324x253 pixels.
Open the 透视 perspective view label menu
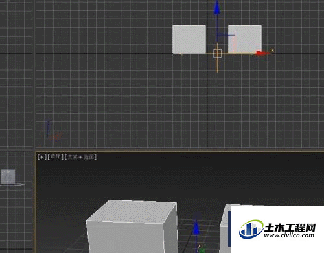point(56,157)
